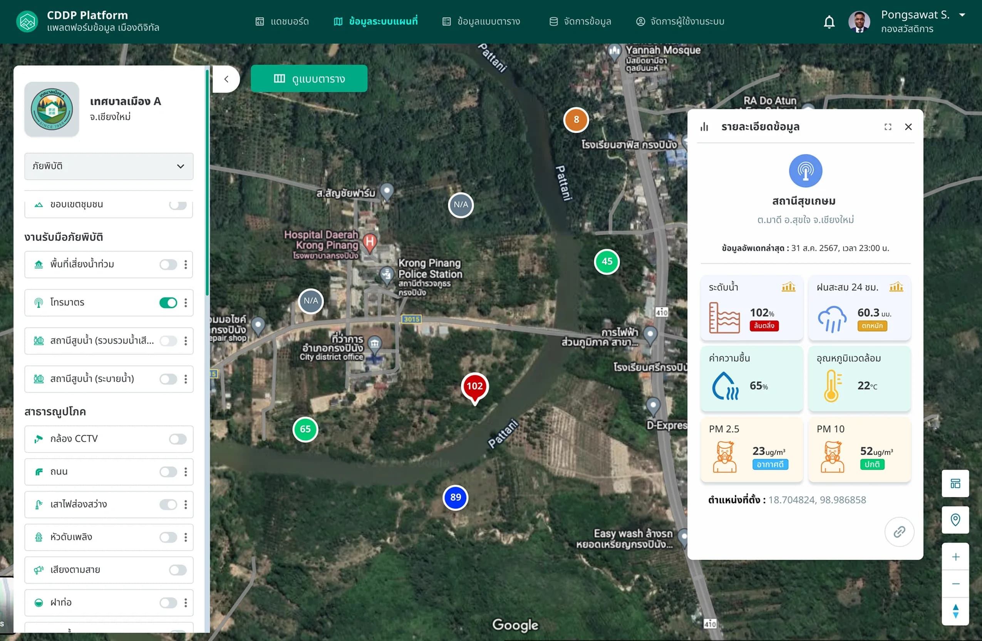Open 24-hour rainfall chart icon

pyautogui.click(x=896, y=287)
